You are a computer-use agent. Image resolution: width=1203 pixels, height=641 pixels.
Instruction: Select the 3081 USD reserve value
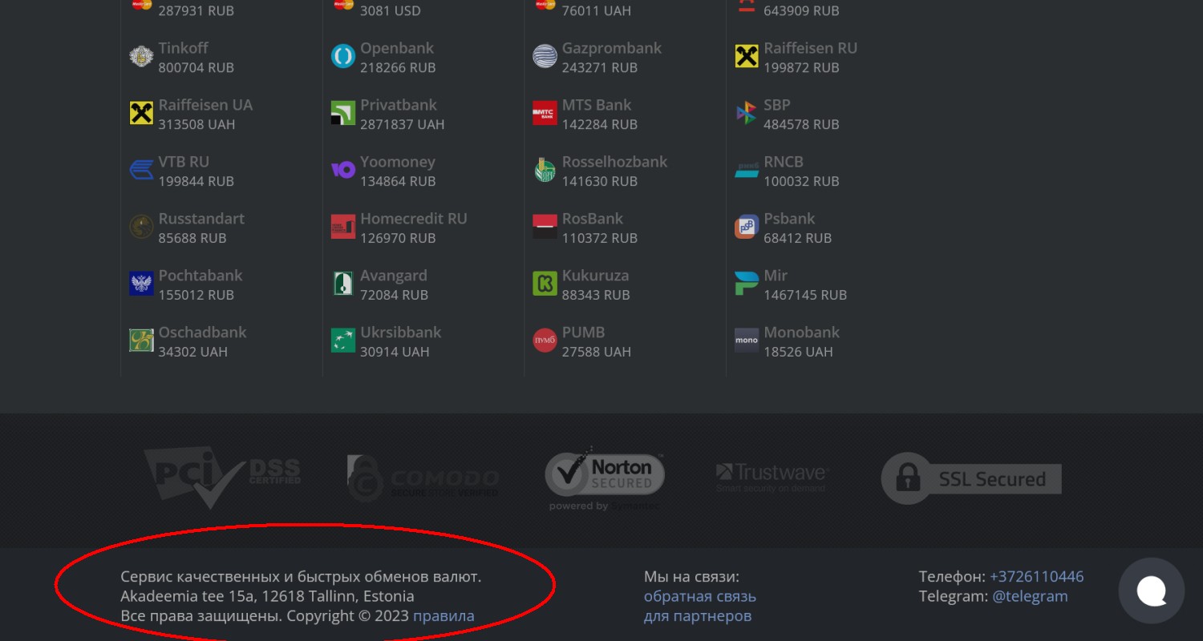[391, 10]
